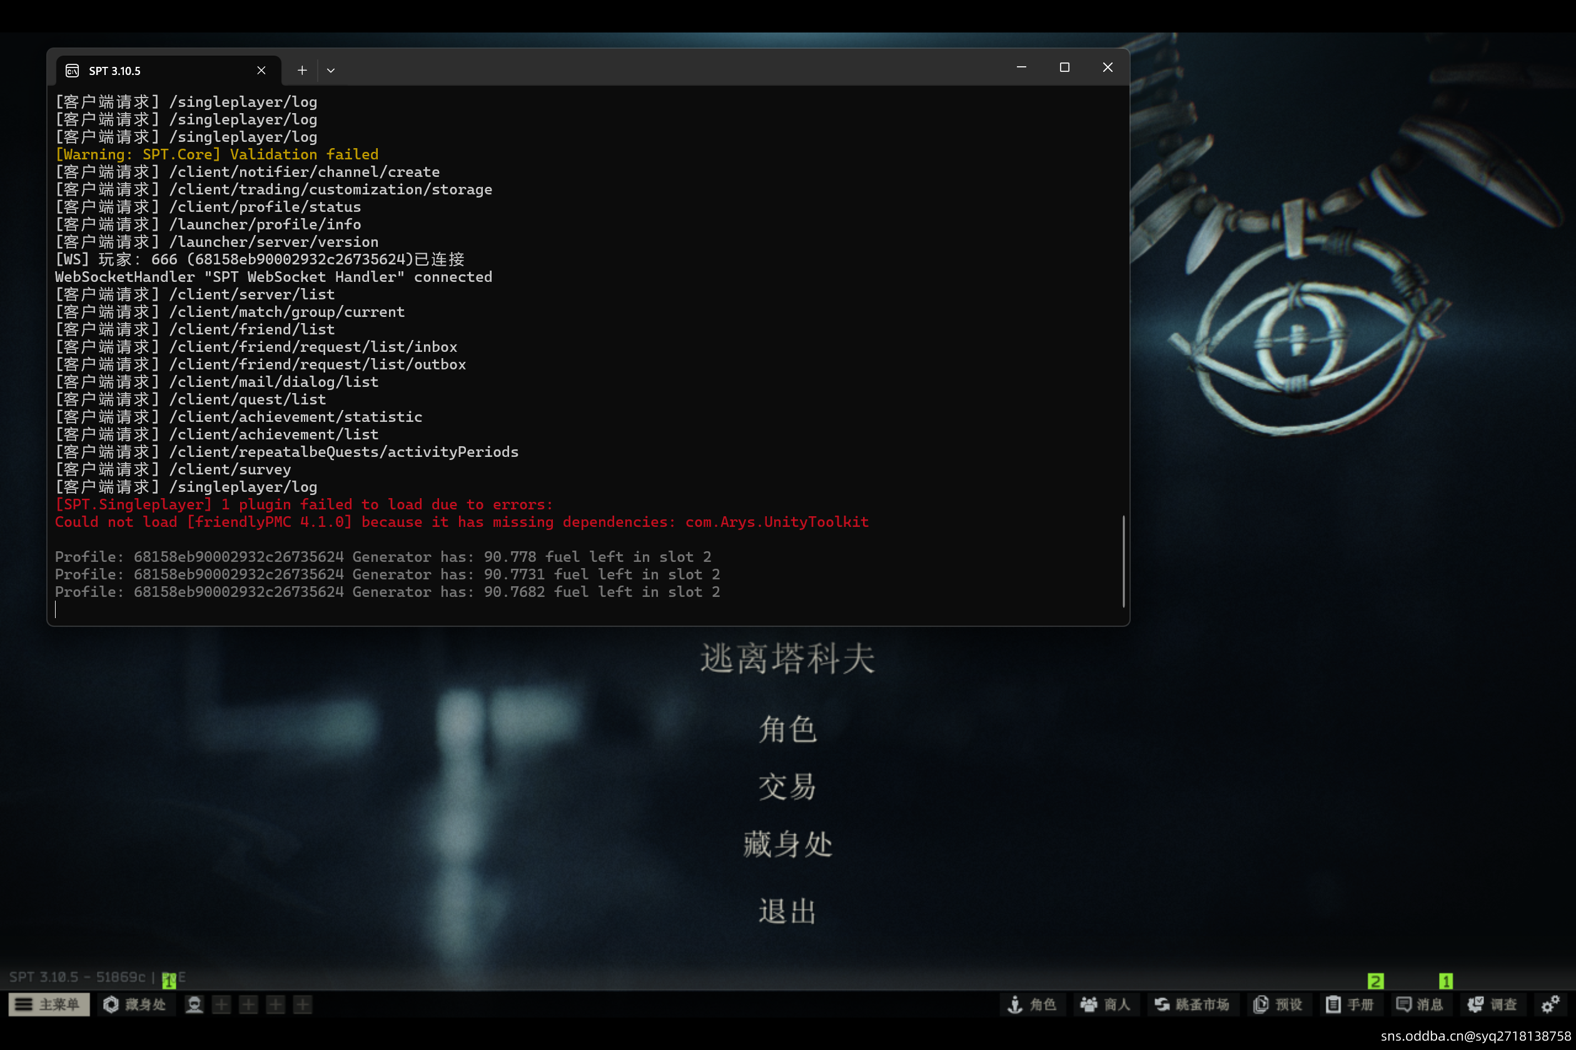Click the character portrait icon in bottom bar
This screenshot has height=1050, width=1576.
[x=194, y=1004]
